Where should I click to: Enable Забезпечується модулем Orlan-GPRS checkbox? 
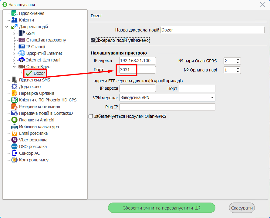[x=90, y=116]
